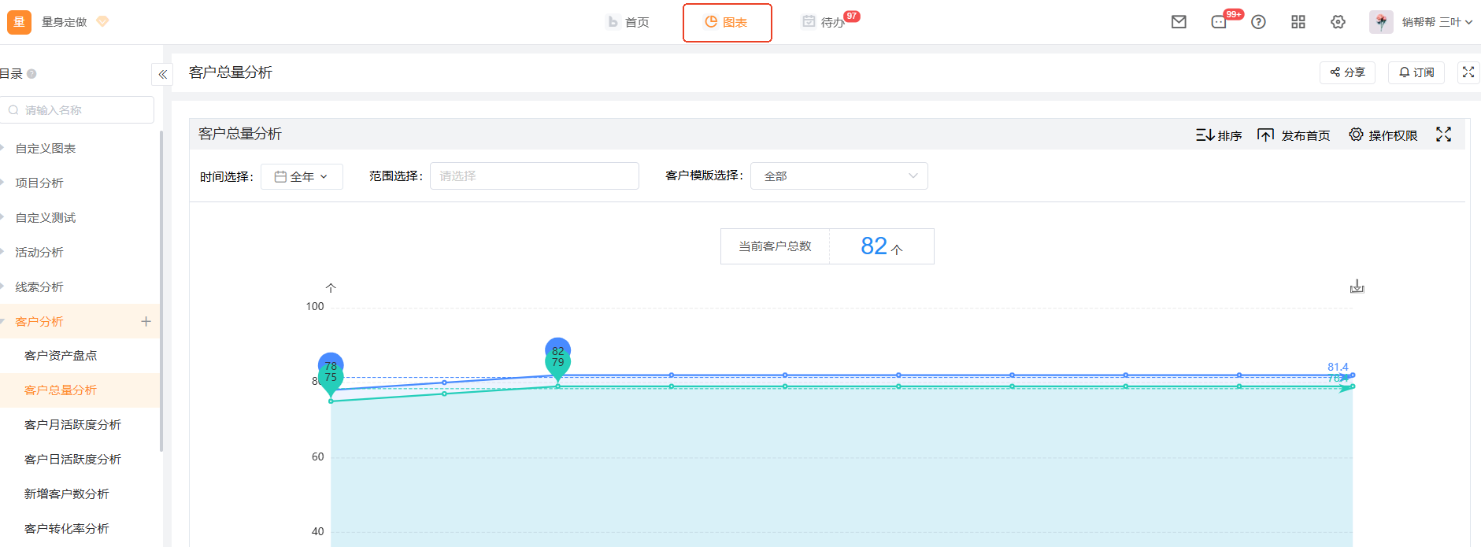The height and width of the screenshot is (547, 1481).
Task: Select 客户月活跃度分析 in the sidebar
Action: (x=72, y=425)
